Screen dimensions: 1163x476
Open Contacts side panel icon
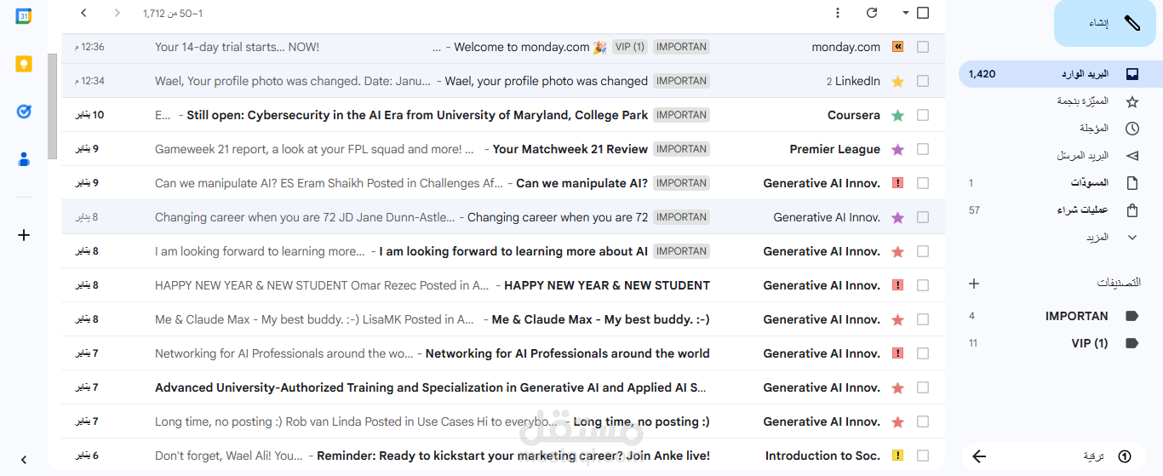tap(24, 159)
